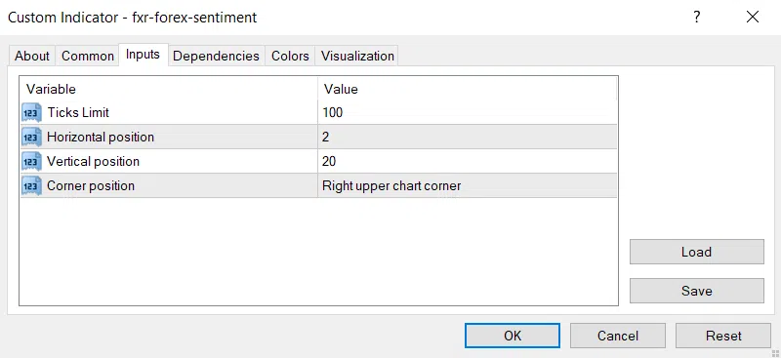Confirm with the OK button
781x358 pixels.
coord(512,336)
